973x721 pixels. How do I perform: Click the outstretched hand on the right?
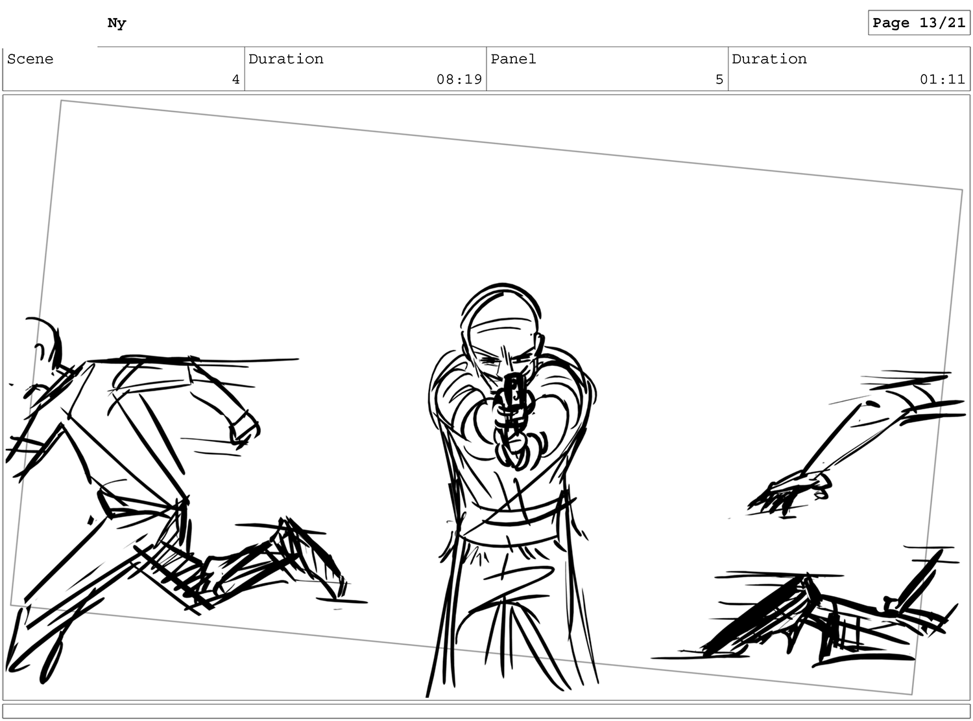pos(791,492)
